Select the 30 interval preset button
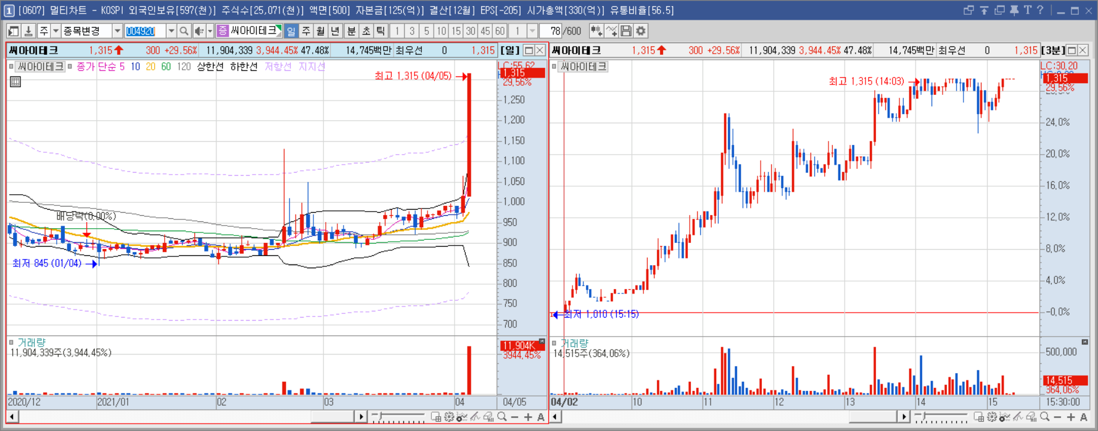The image size is (1098, 431). pos(471,31)
